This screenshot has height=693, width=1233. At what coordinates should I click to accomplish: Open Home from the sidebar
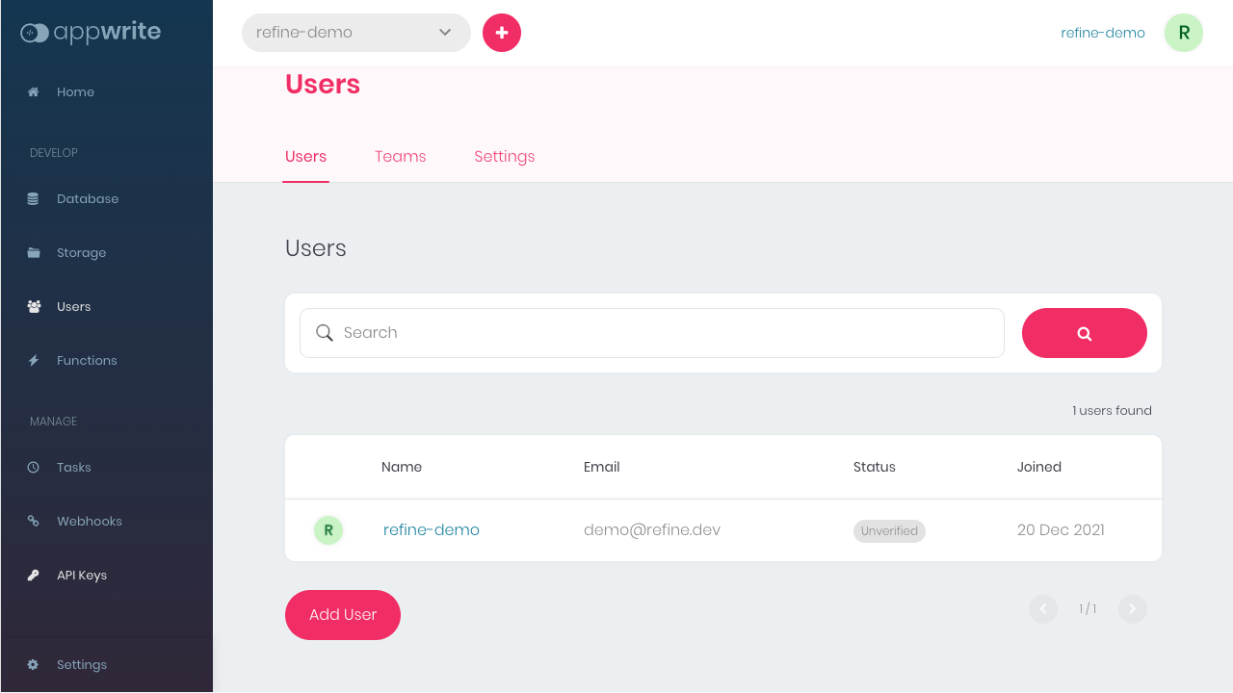coord(74,92)
